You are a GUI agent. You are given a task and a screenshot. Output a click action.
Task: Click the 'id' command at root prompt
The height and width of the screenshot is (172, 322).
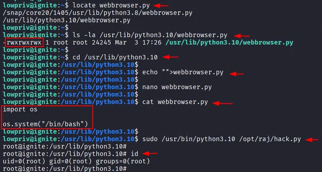point(134,154)
